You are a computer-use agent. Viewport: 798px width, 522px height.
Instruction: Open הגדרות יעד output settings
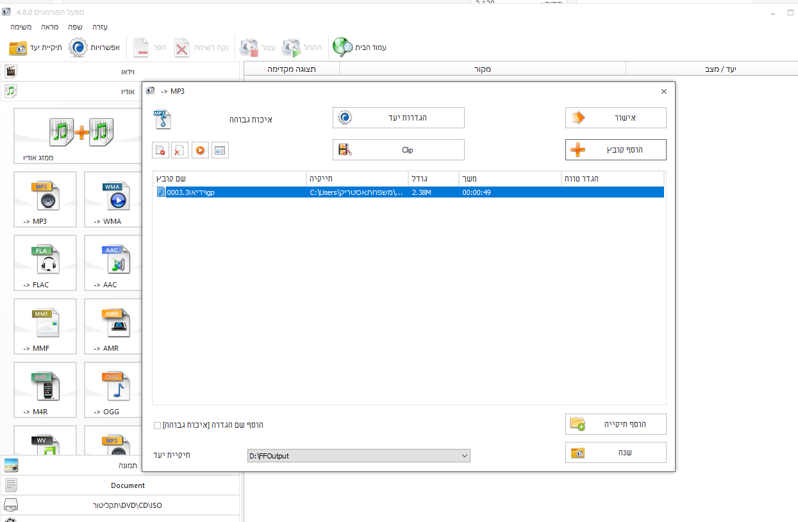tap(399, 117)
